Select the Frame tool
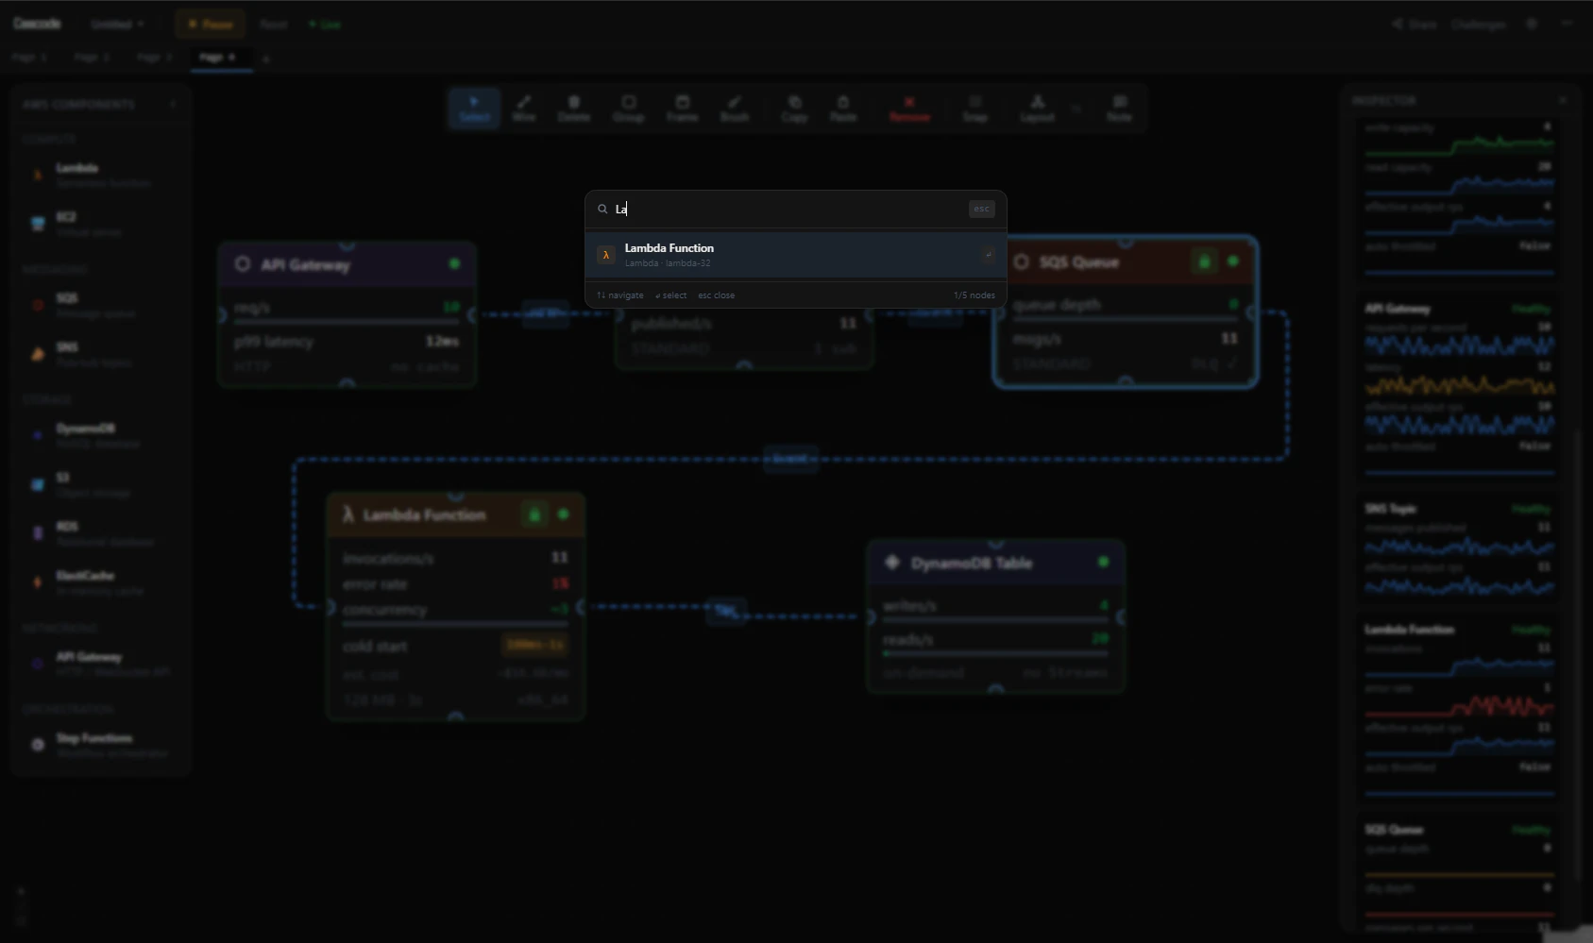1593x943 pixels. (681, 108)
